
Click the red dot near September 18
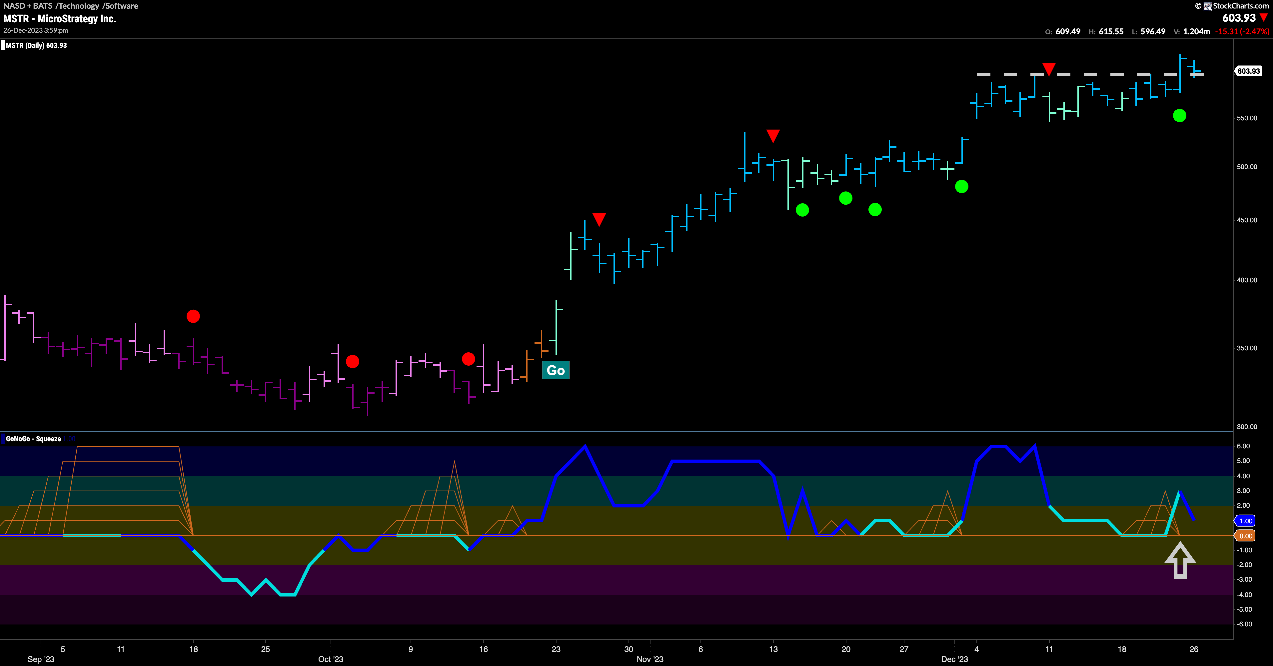(193, 316)
